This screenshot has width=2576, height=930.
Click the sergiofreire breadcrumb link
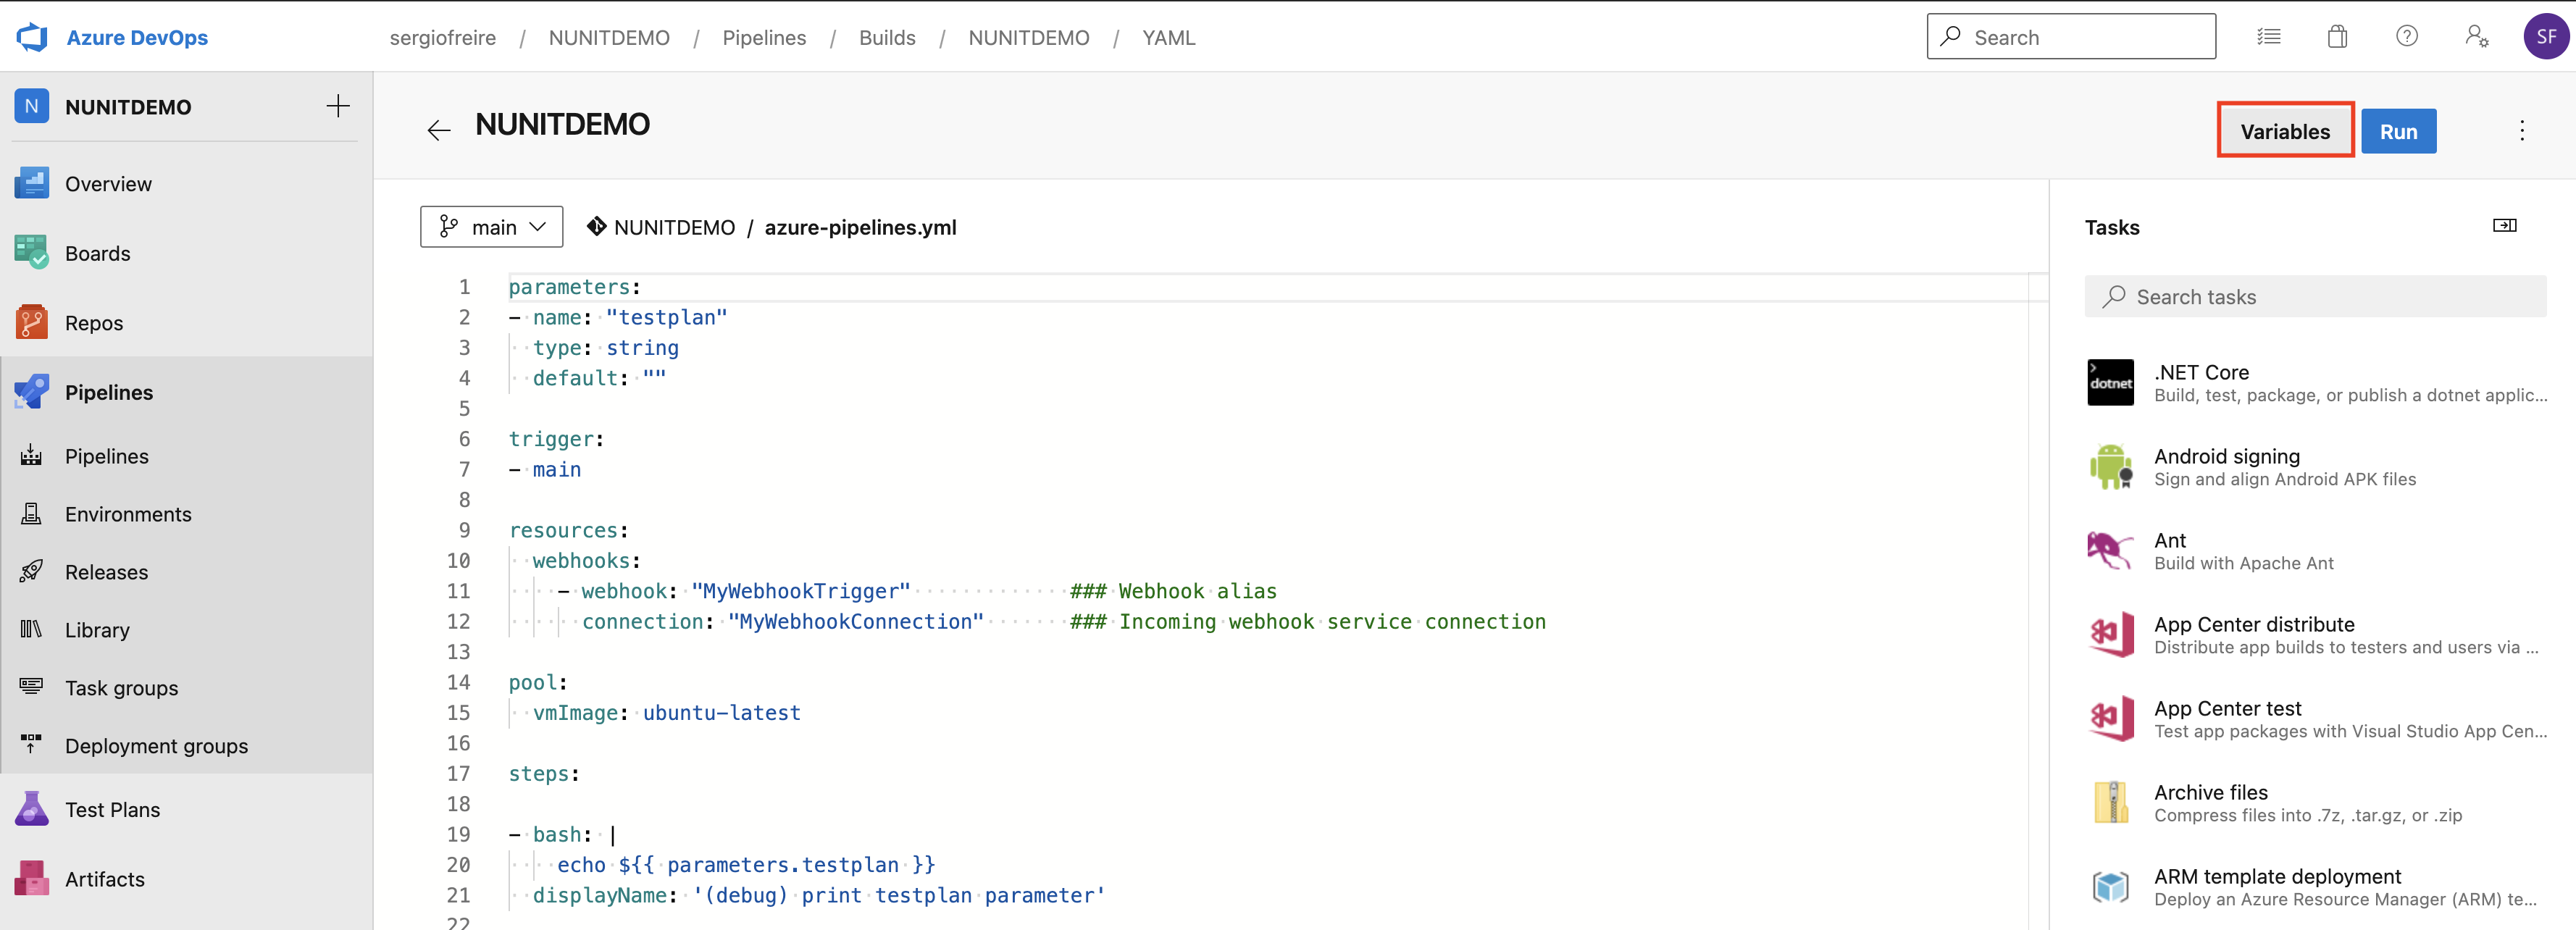[x=442, y=37]
